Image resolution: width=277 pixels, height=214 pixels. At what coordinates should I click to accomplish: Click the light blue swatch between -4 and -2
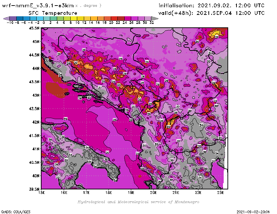tap(33, 18)
